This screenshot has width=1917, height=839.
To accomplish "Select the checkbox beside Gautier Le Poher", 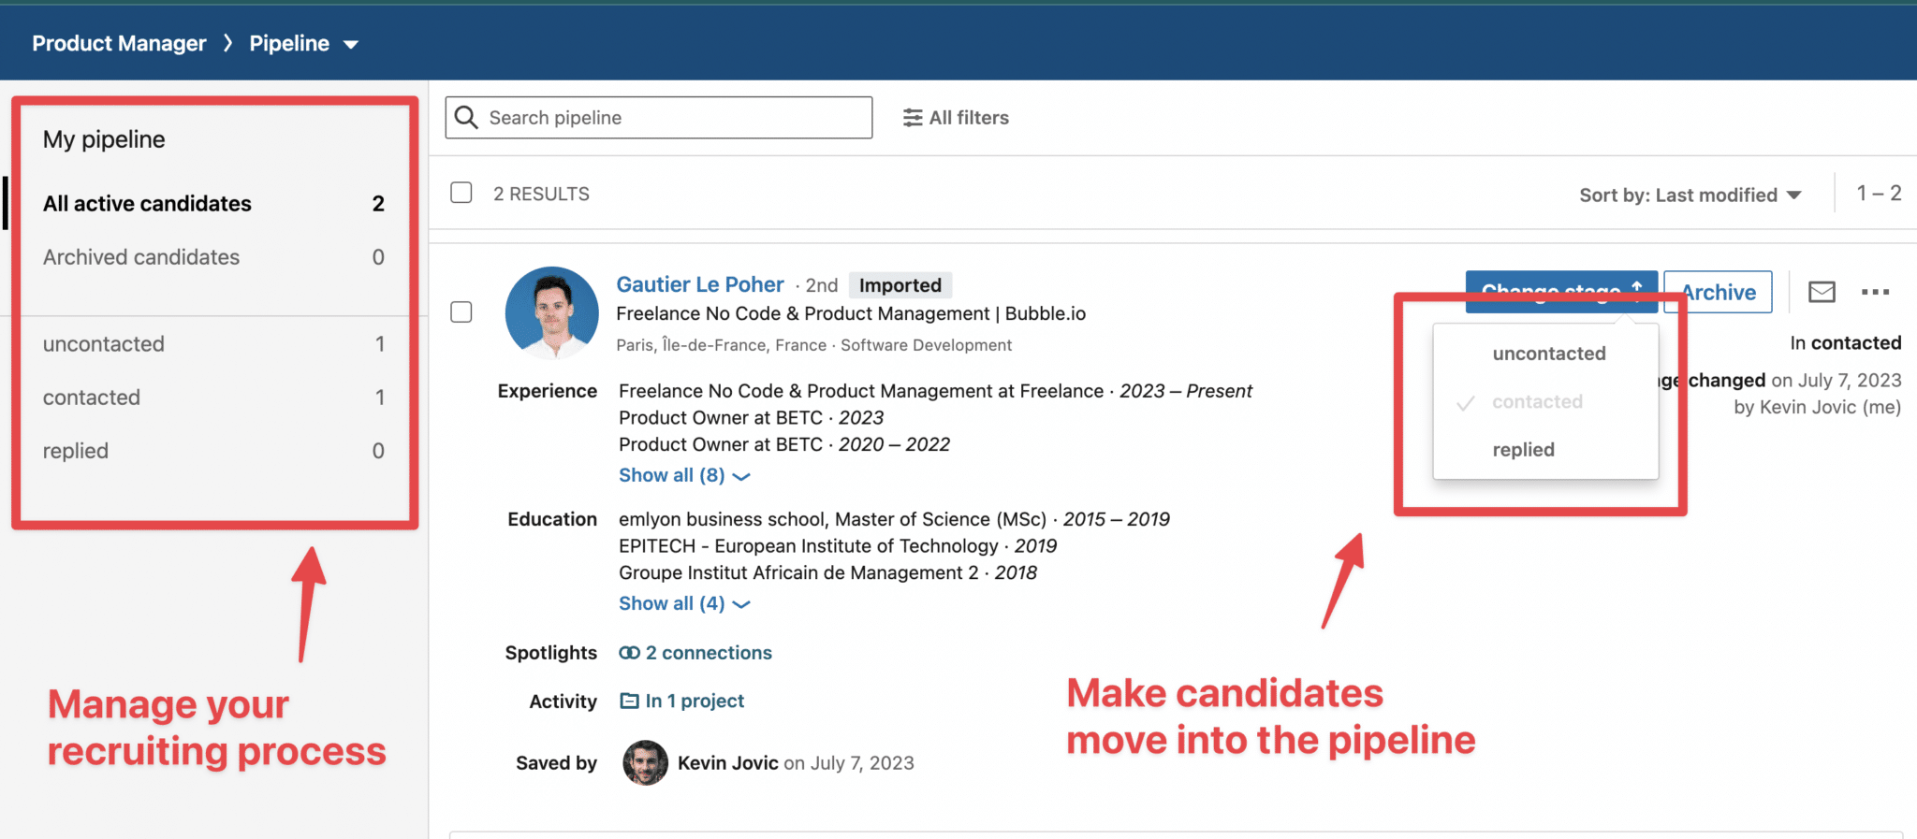I will point(461,312).
